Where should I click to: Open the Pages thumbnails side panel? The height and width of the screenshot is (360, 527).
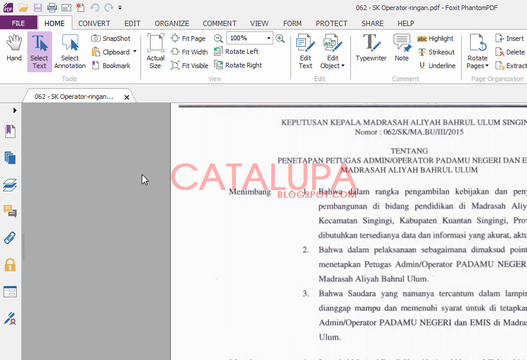(x=10, y=158)
